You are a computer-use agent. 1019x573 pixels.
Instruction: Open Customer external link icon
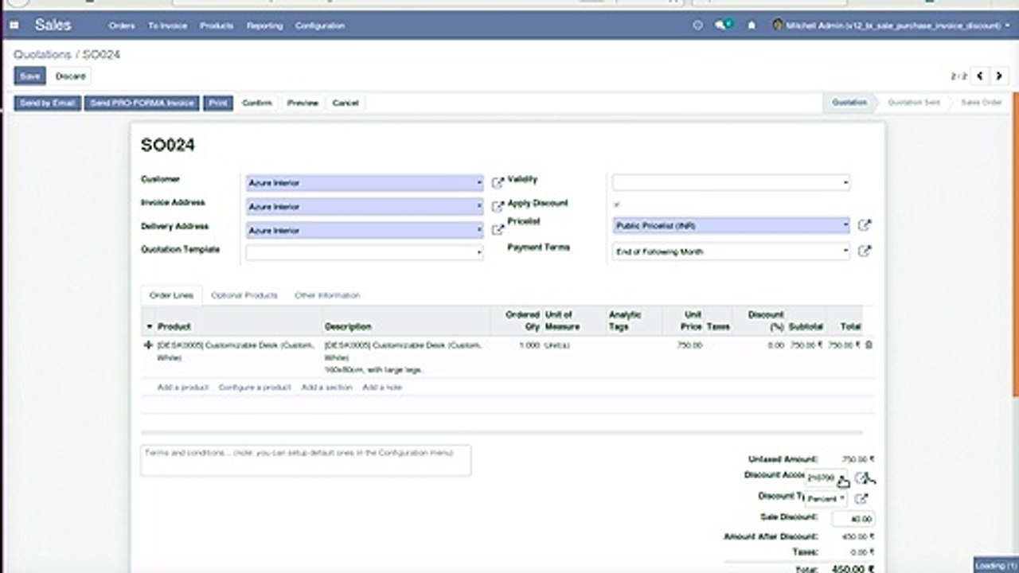point(498,183)
